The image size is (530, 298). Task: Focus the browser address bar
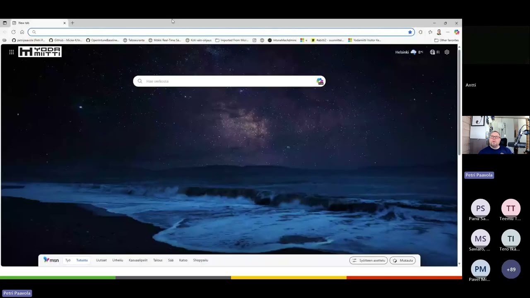point(221,32)
